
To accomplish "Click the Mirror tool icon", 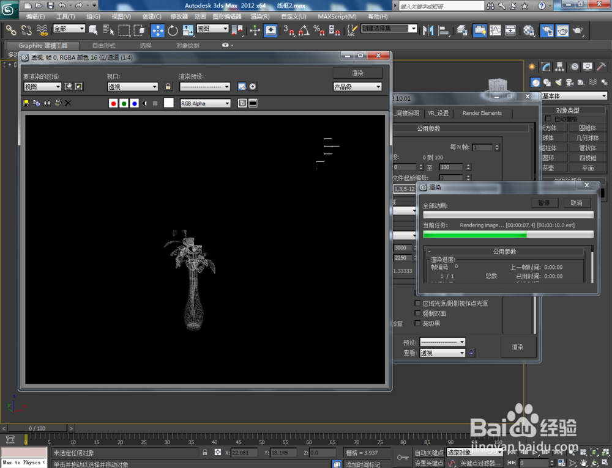I will [428, 31].
